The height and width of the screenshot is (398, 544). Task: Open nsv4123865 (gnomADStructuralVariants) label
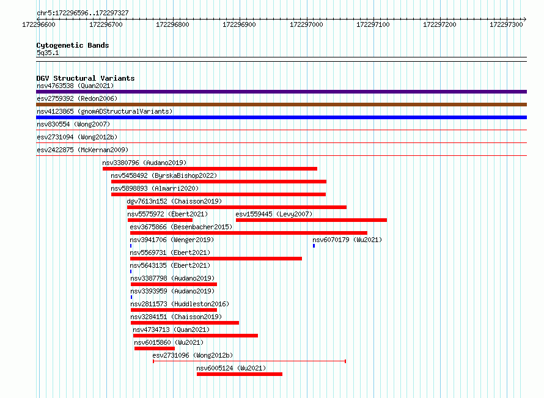click(x=105, y=111)
